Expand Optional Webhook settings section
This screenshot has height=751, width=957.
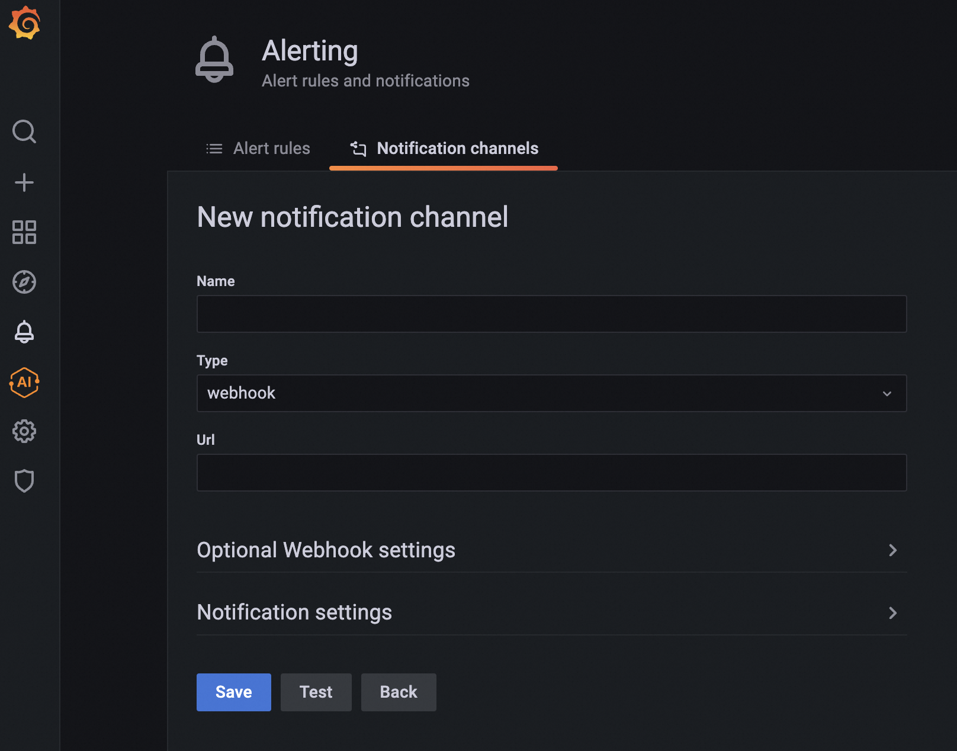551,550
